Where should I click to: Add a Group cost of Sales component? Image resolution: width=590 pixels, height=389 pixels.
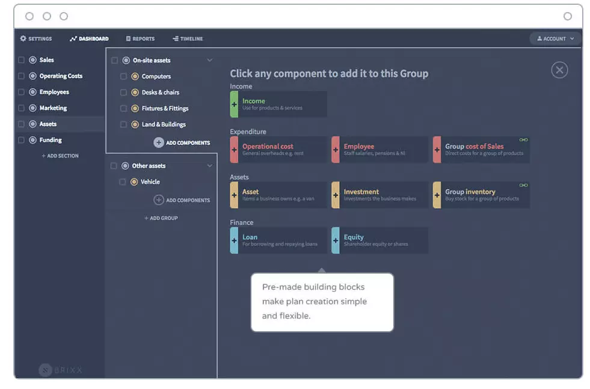(x=481, y=150)
